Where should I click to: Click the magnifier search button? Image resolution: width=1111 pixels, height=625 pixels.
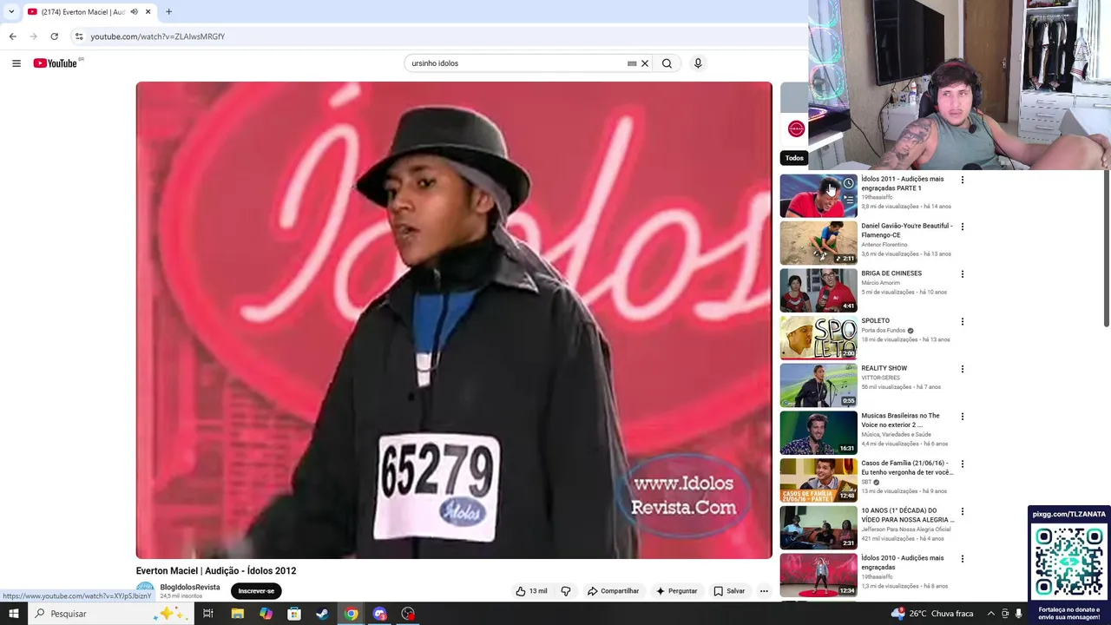point(667,63)
